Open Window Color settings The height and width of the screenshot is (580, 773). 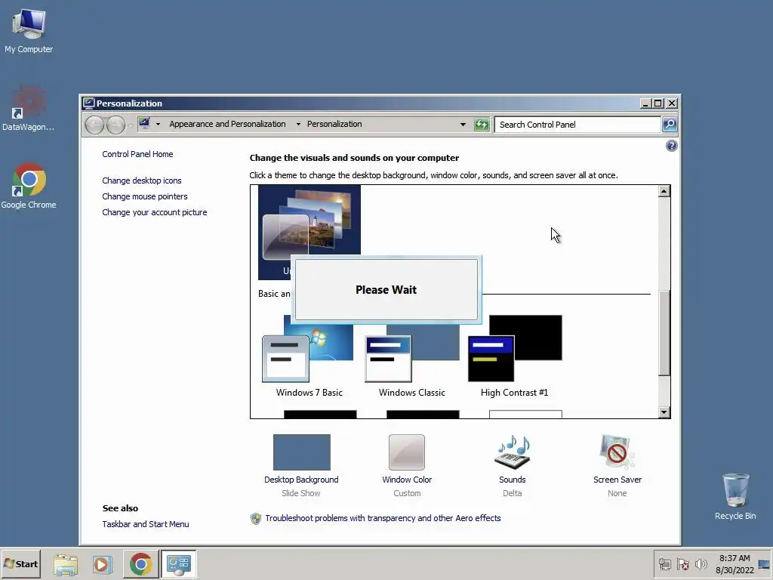[x=407, y=465]
